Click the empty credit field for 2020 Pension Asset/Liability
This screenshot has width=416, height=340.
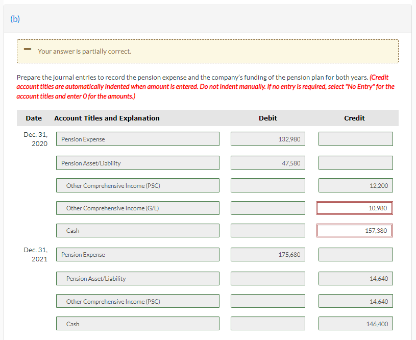tap(355, 163)
